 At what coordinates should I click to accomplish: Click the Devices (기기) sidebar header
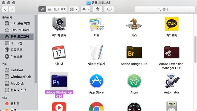(x=5, y=64)
